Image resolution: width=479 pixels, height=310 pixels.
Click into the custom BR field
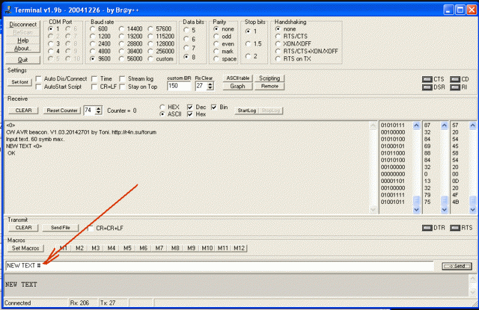pos(178,86)
